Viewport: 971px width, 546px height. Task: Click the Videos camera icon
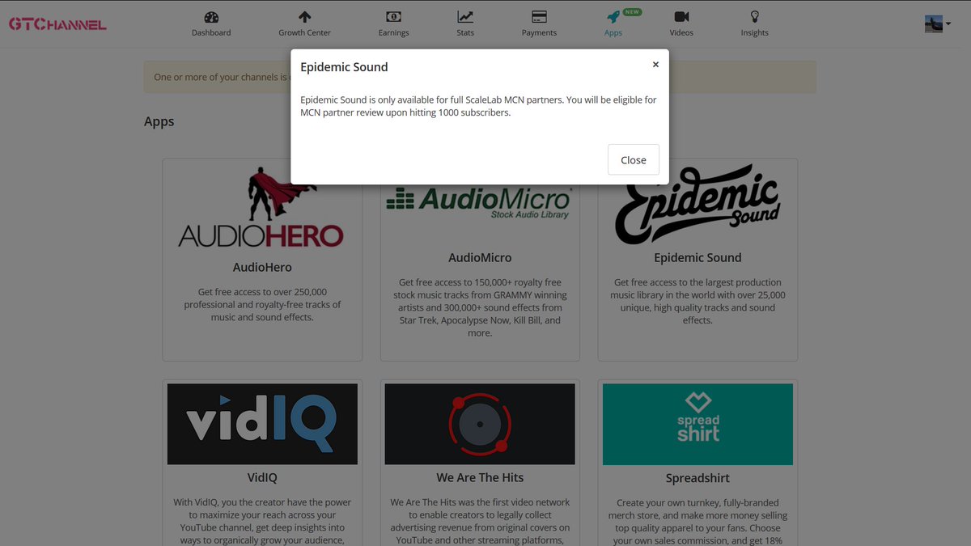pyautogui.click(x=681, y=17)
